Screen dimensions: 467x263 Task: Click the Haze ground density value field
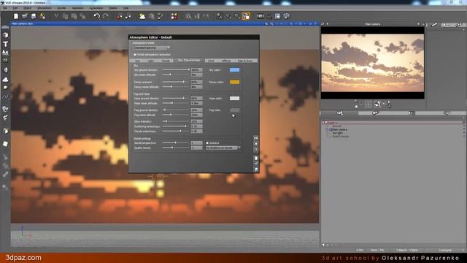coord(196,98)
